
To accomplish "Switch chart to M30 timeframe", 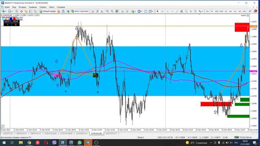I will (221, 11).
